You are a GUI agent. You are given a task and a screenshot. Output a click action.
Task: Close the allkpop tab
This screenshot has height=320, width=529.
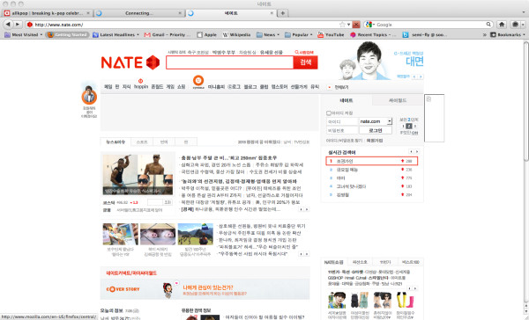(88, 13)
